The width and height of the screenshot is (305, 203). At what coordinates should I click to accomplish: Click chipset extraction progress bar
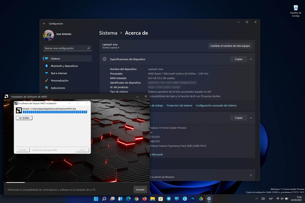55,112
